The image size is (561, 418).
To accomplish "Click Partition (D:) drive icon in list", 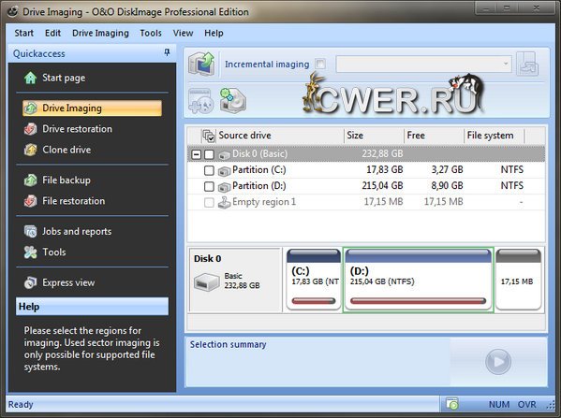I will [x=225, y=186].
